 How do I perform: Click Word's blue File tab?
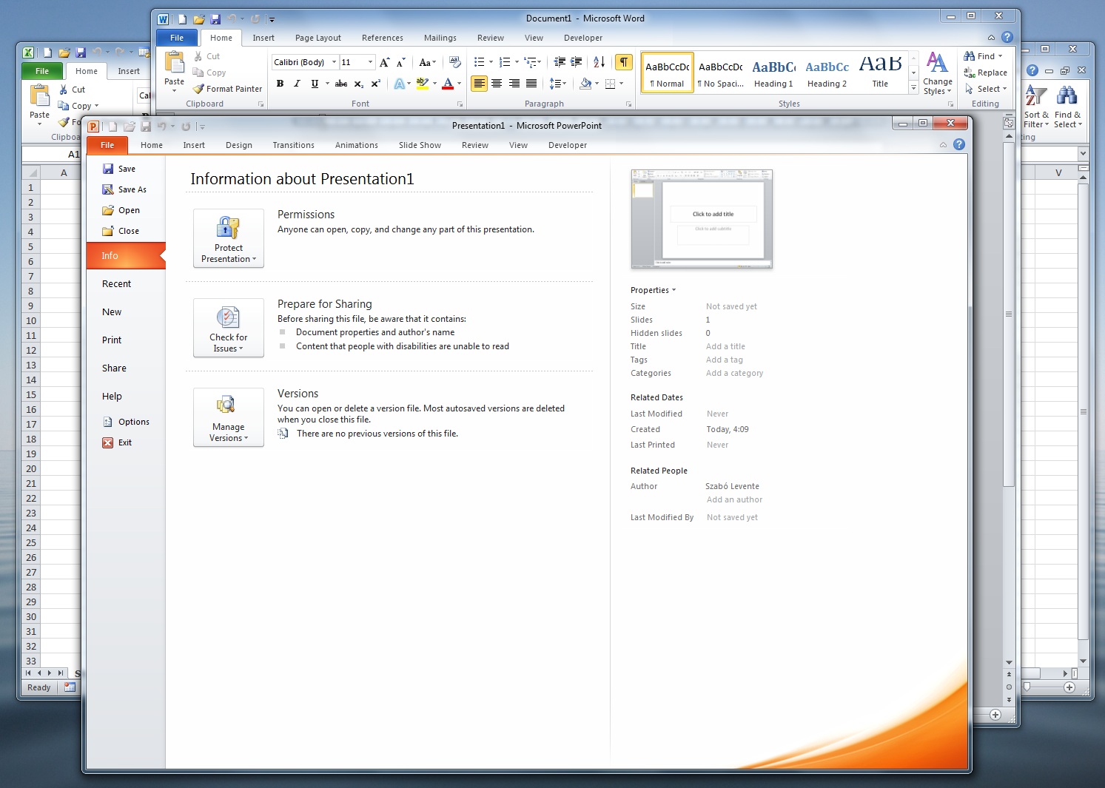coord(177,38)
